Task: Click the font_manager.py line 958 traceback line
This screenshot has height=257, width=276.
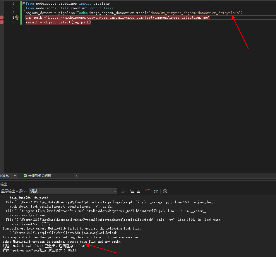Action: coord(109,202)
